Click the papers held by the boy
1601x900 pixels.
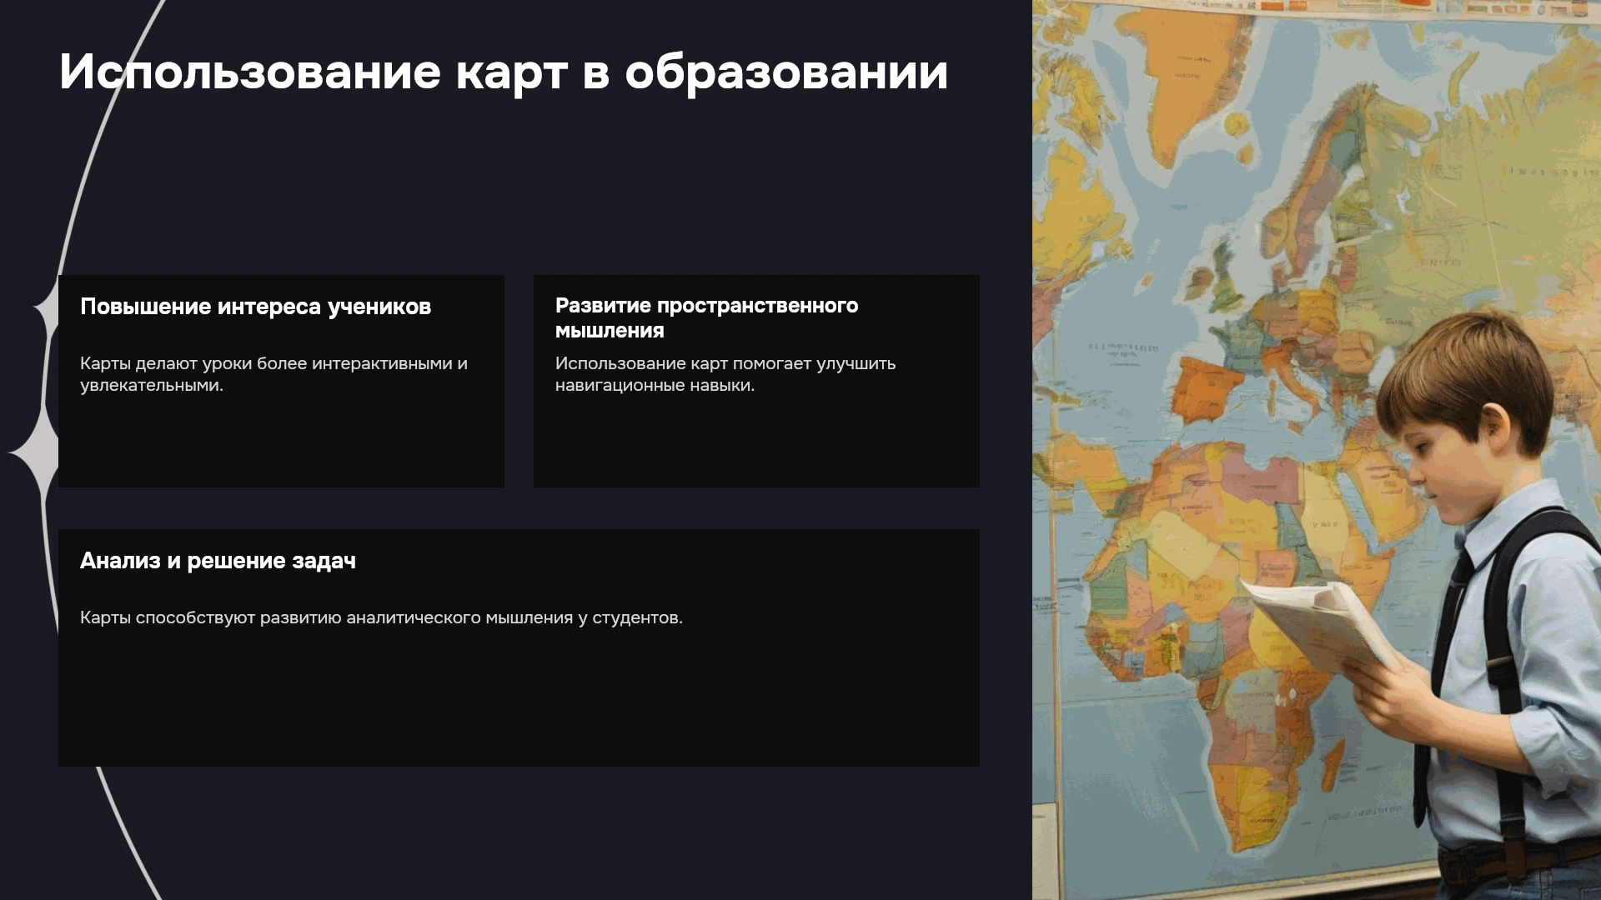coord(1317,621)
